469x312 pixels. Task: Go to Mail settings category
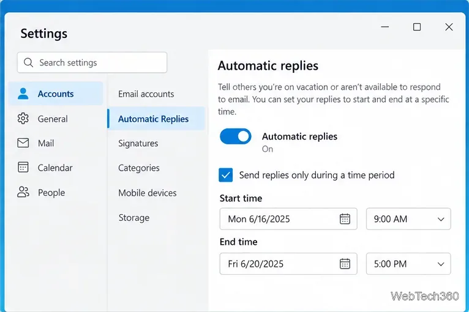[56, 143]
